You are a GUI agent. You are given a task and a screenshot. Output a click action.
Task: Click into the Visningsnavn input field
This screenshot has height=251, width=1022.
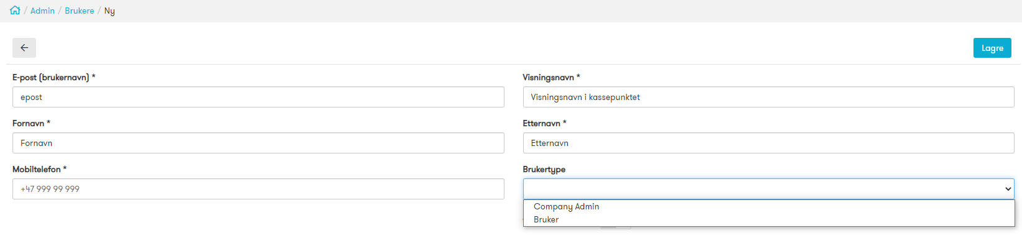[768, 97]
